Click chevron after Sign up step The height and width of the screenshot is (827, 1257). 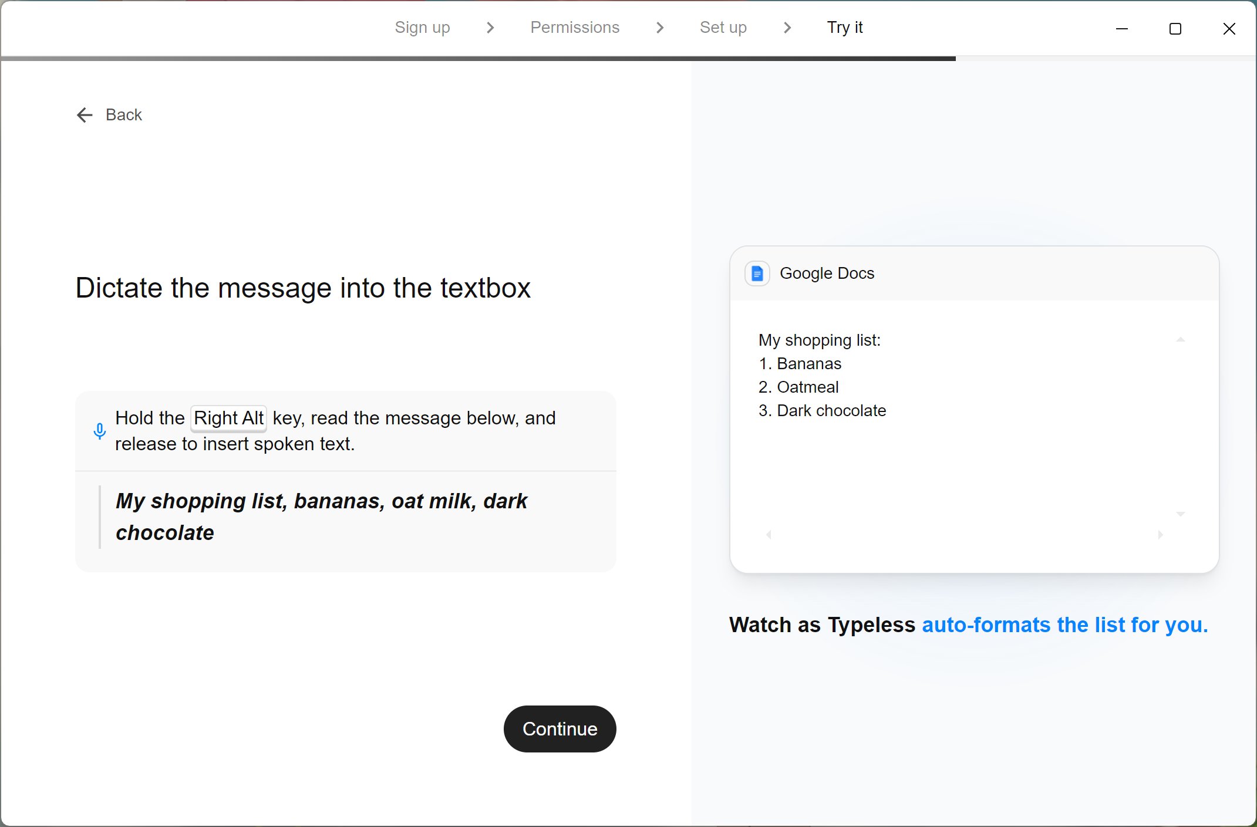490,28
